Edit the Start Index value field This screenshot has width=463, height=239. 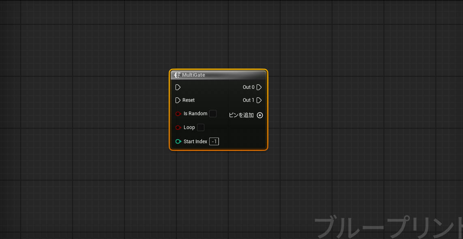pyautogui.click(x=214, y=141)
